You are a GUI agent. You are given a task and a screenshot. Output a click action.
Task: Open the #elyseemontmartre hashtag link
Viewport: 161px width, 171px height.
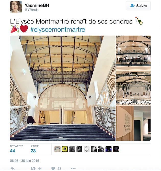(x=58, y=30)
